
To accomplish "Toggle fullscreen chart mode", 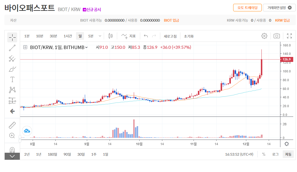I will (289, 36).
